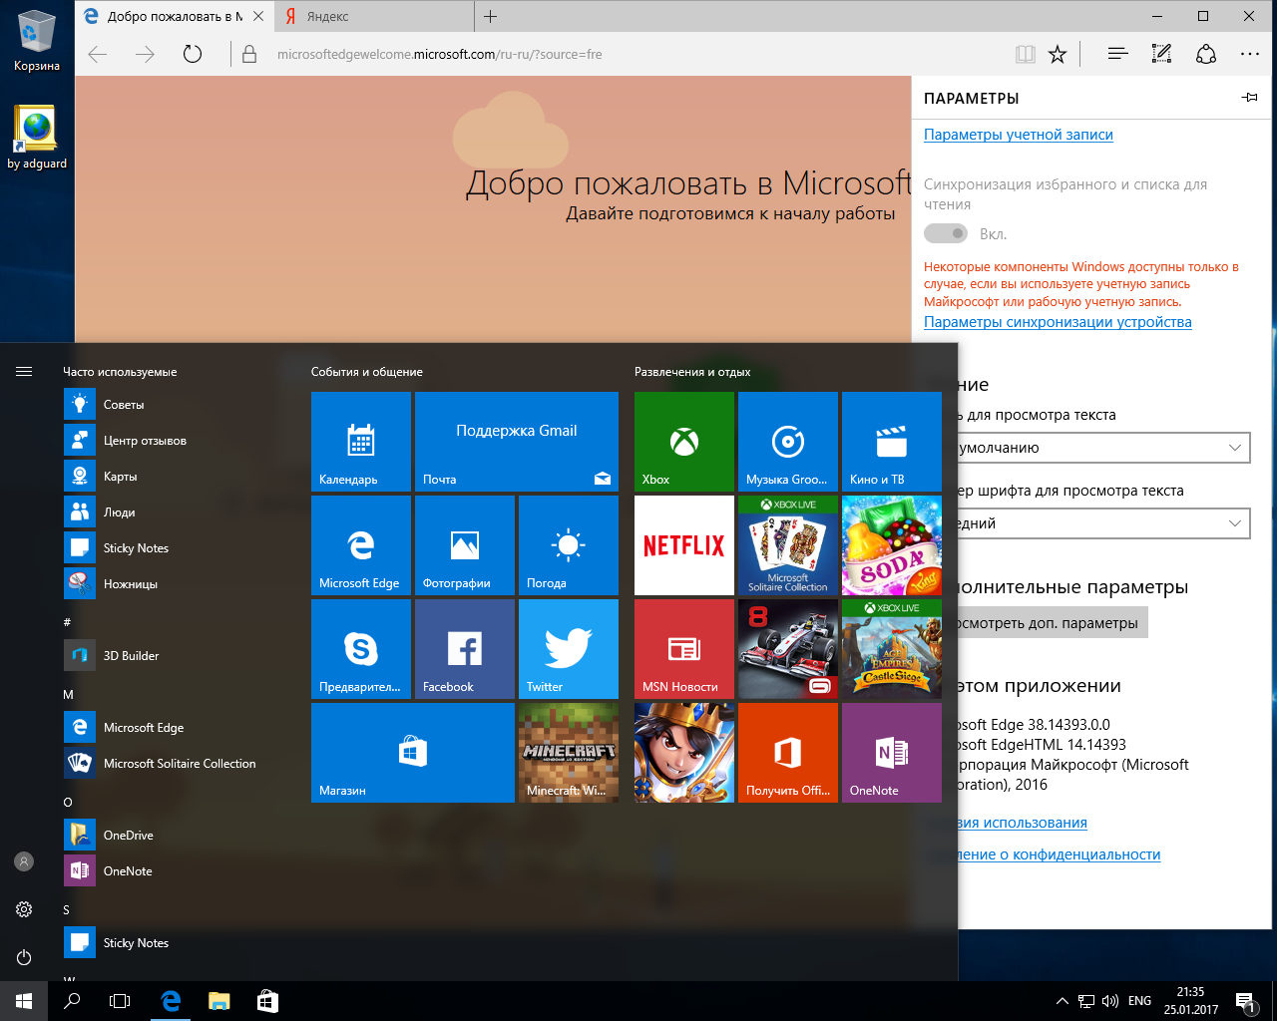Open Reading view book icon
The height and width of the screenshot is (1021, 1277).
[1026, 54]
